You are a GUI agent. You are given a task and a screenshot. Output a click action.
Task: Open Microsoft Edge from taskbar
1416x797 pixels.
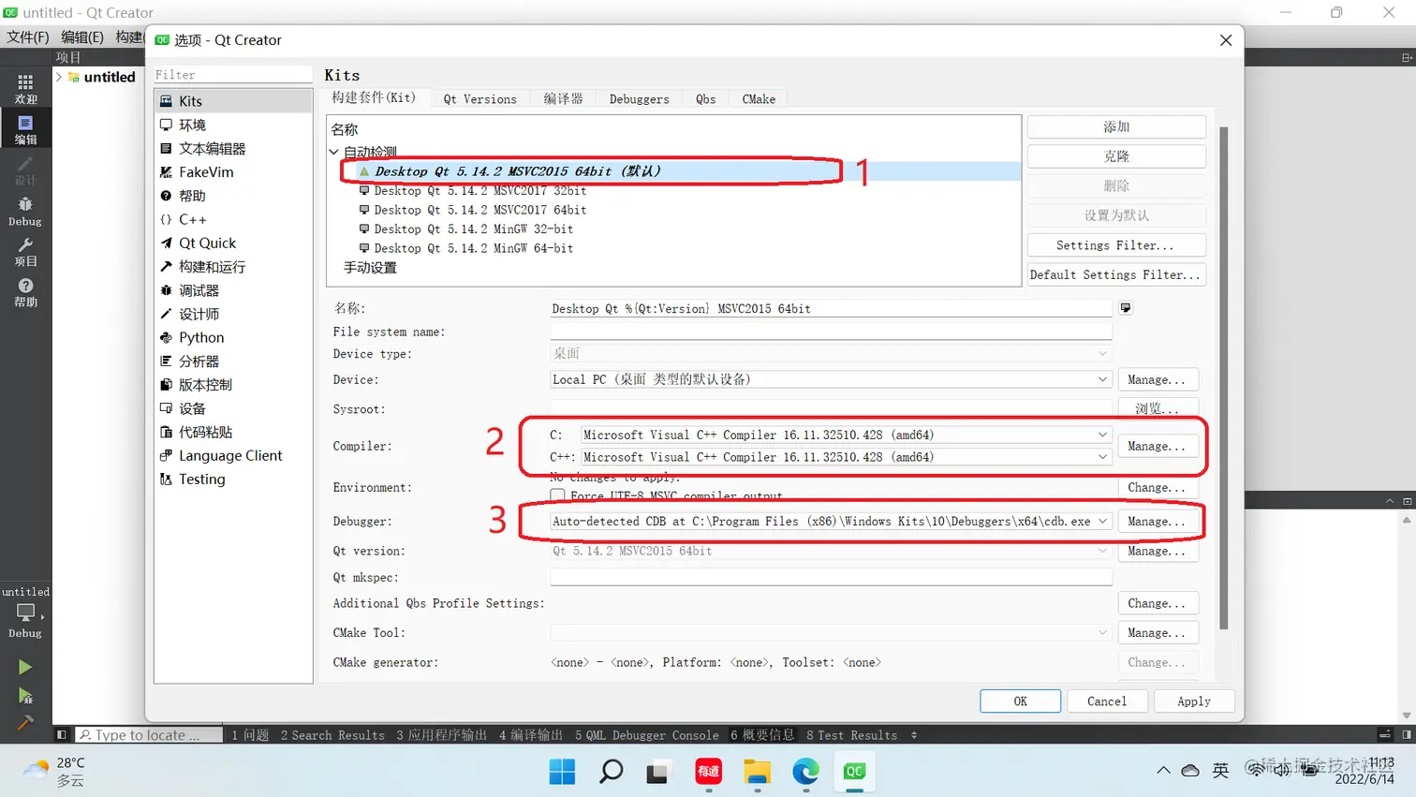point(805,772)
